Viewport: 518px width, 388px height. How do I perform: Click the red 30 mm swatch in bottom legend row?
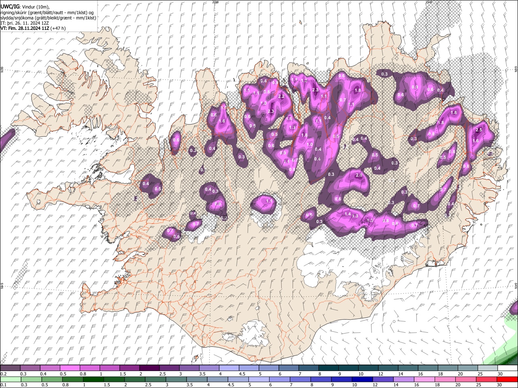pos(507,379)
